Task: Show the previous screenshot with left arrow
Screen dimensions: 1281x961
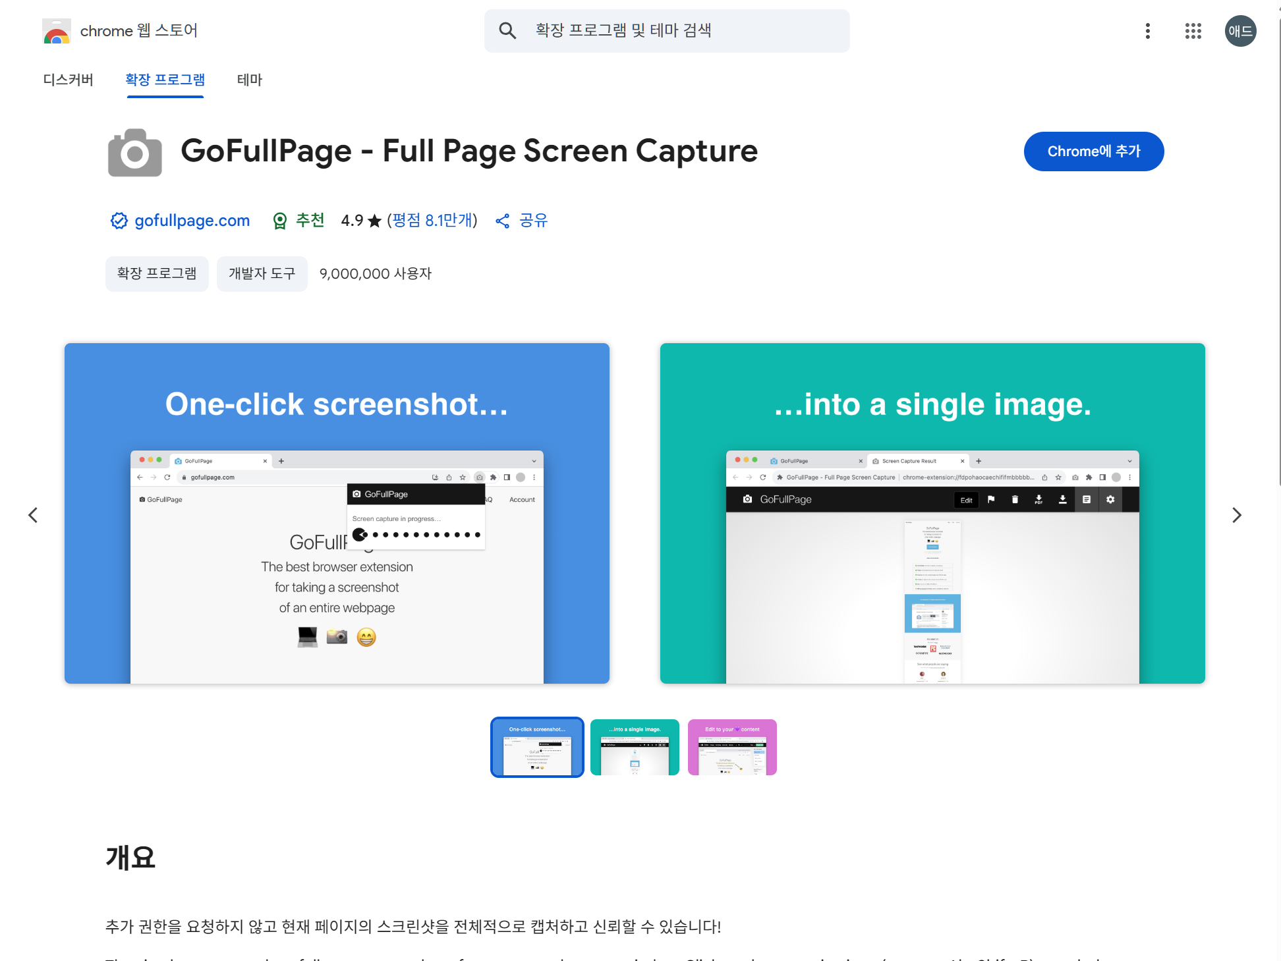Action: point(33,515)
